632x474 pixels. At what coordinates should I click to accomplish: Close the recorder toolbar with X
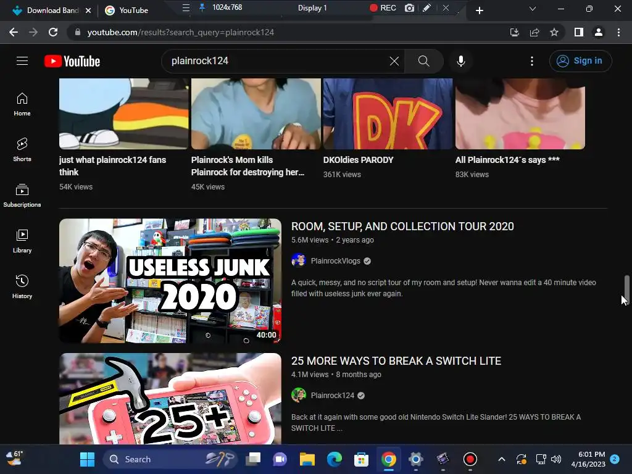[446, 7]
